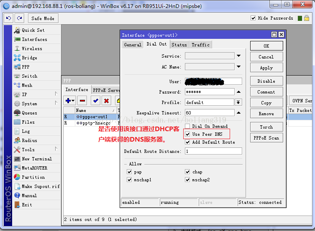This screenshot has height=231, width=315.
Task: Toggle the mschap2 checkbox
Action: click(x=187, y=180)
